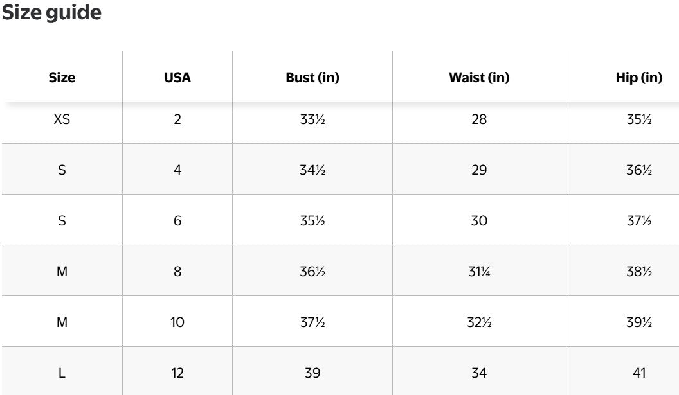The height and width of the screenshot is (395, 679).
Task: Click the Size guide heading
Action: (51, 13)
